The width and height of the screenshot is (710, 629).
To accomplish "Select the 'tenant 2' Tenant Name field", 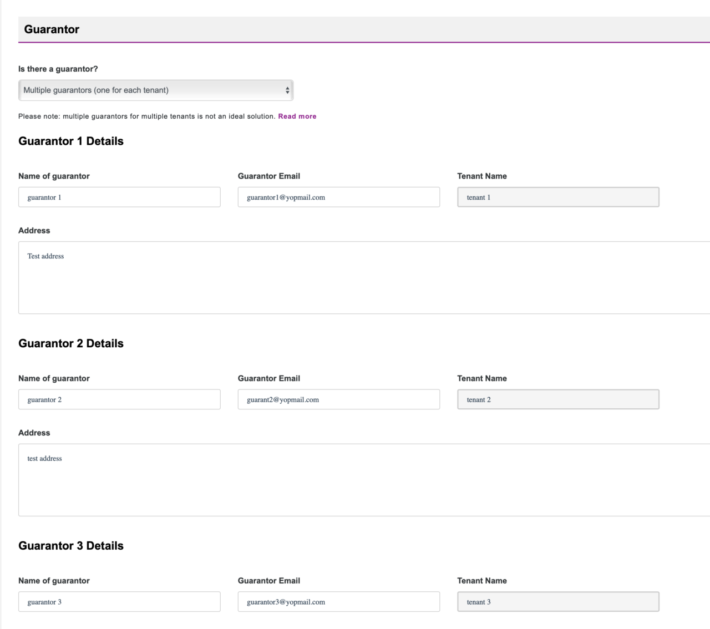I will coord(558,399).
